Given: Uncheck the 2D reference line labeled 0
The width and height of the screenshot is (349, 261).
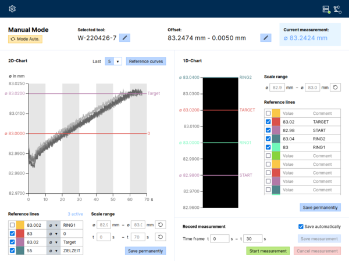Looking at the screenshot, I should (x=12, y=234).
